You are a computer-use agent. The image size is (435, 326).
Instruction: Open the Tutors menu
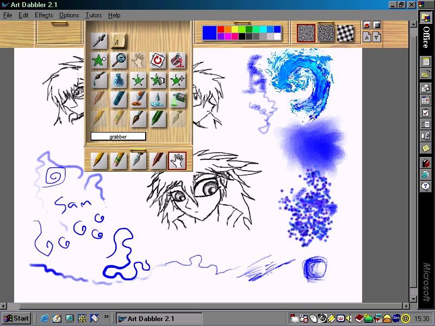pos(94,15)
